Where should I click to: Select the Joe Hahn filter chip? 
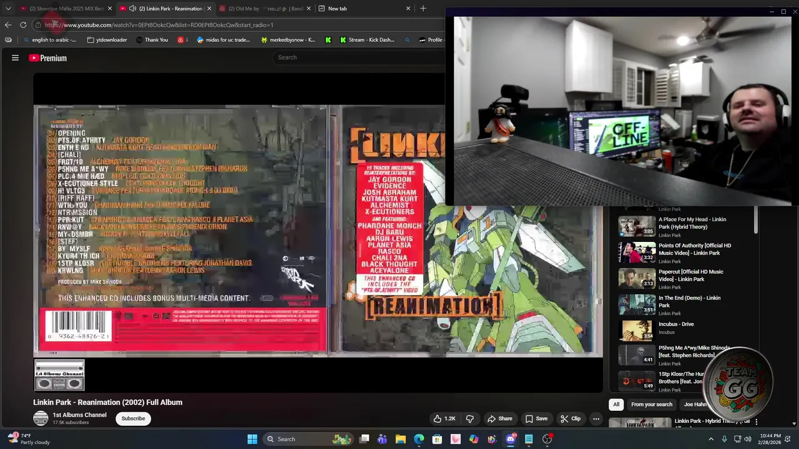[695, 404]
